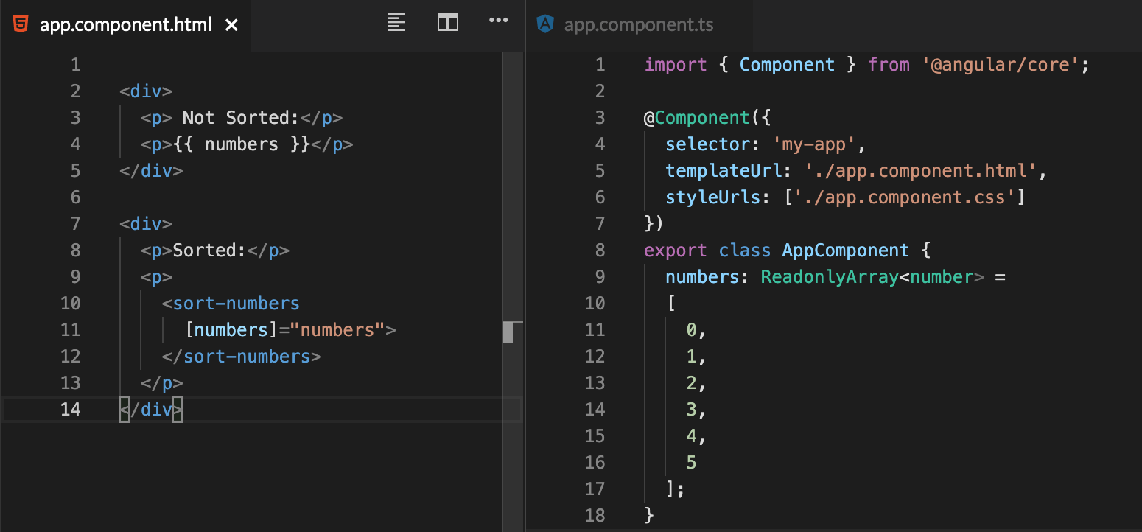1142x532 pixels.
Task: Click the closing div tag on line 14
Action: (151, 410)
